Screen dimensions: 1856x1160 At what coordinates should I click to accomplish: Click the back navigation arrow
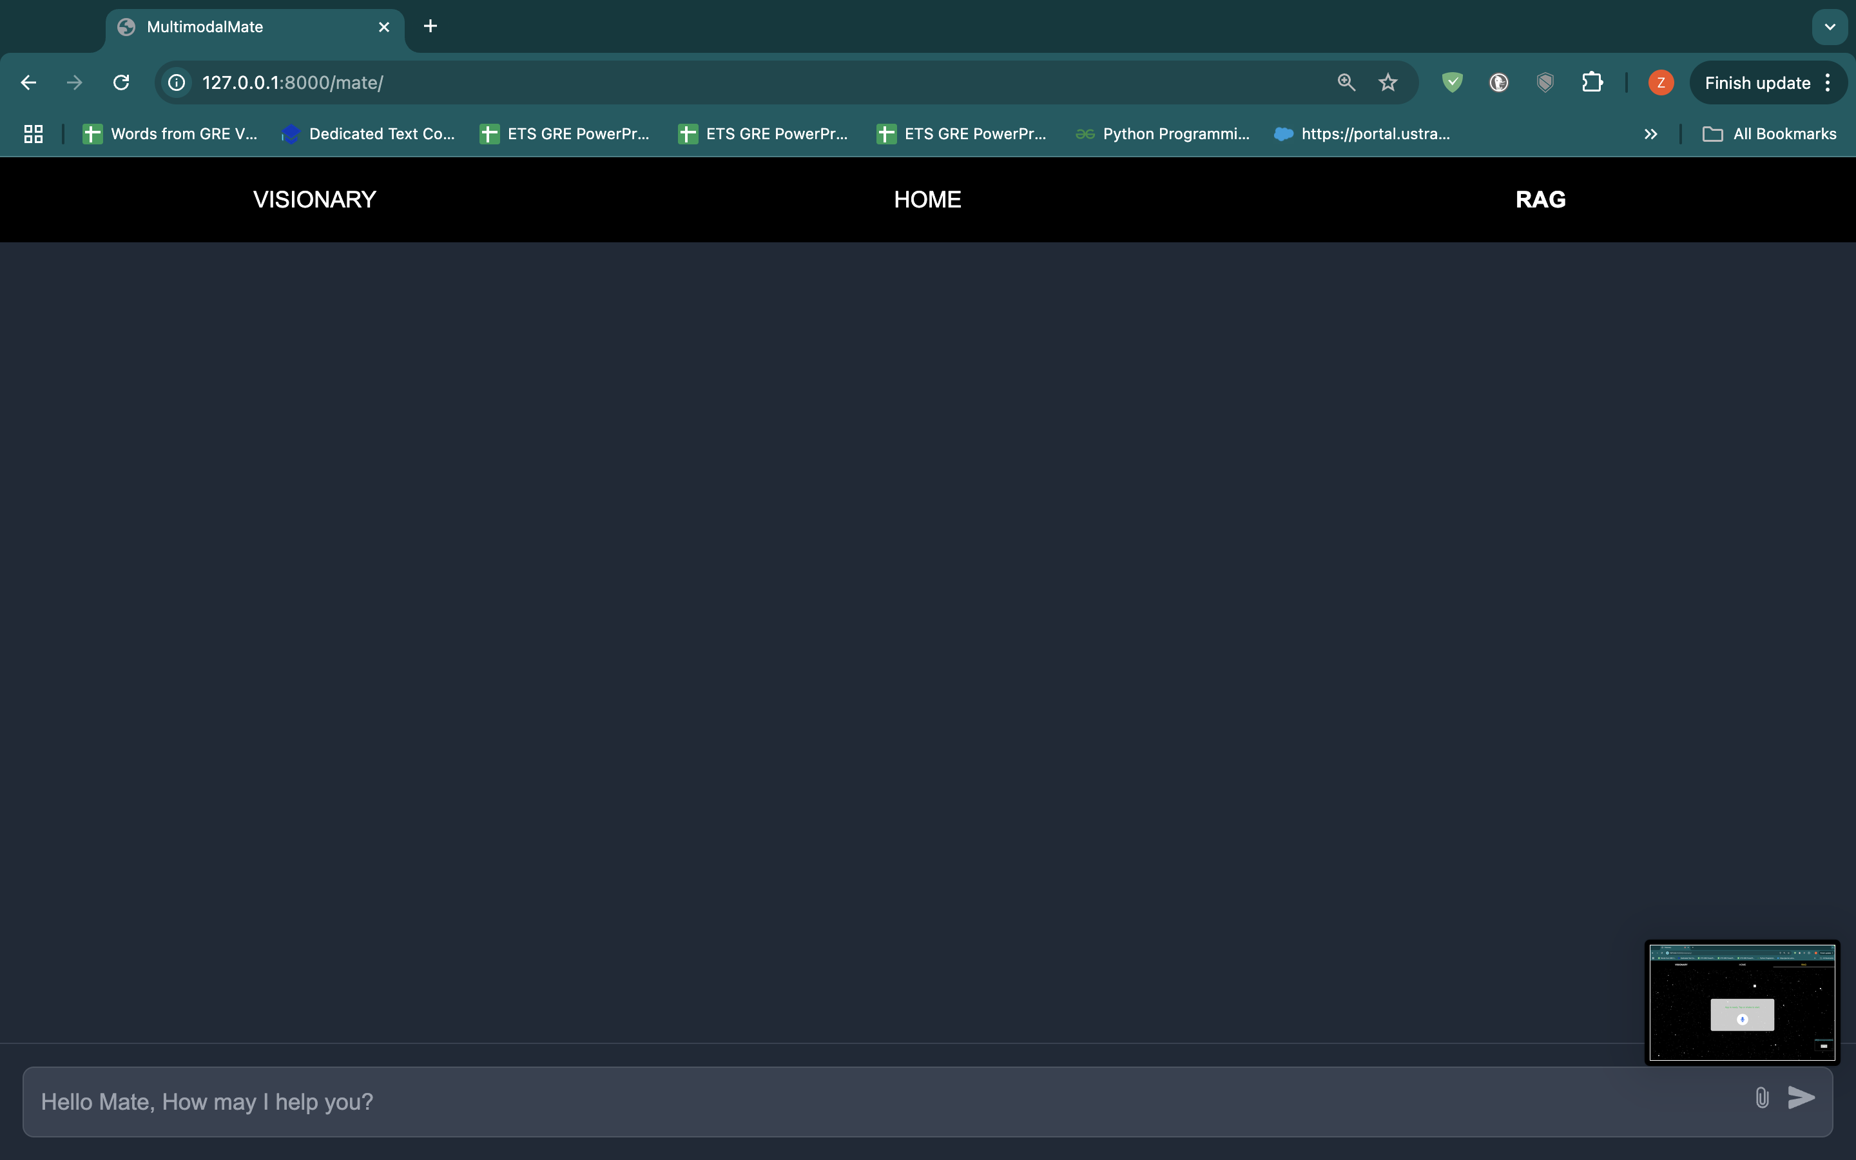(x=29, y=83)
